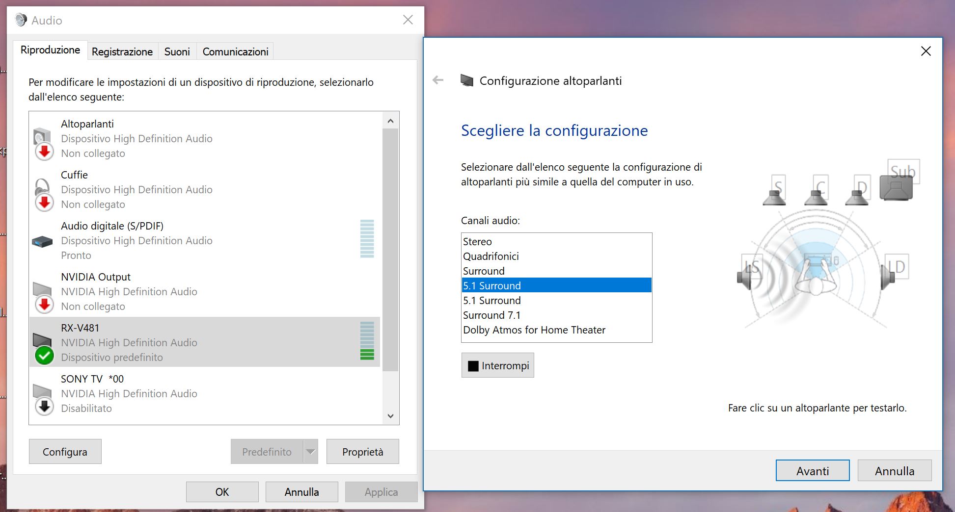Select the SONY TV *00 device
Screen dimensions: 955x512
(x=205, y=393)
